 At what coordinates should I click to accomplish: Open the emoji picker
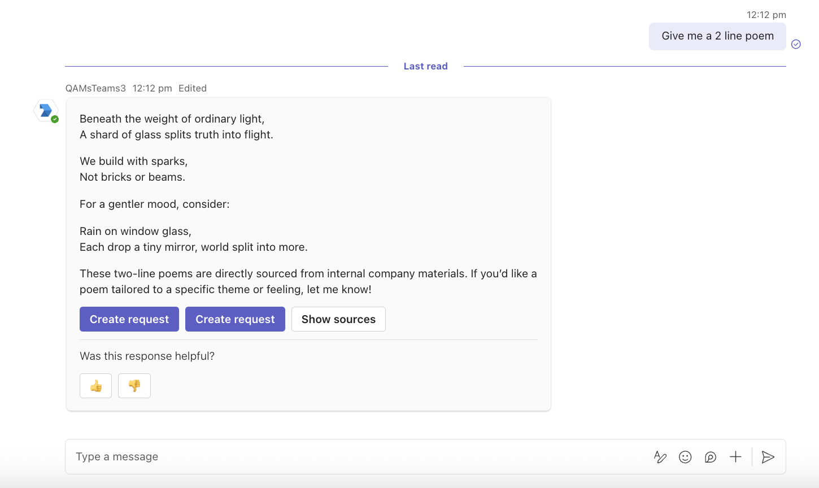pyautogui.click(x=685, y=457)
